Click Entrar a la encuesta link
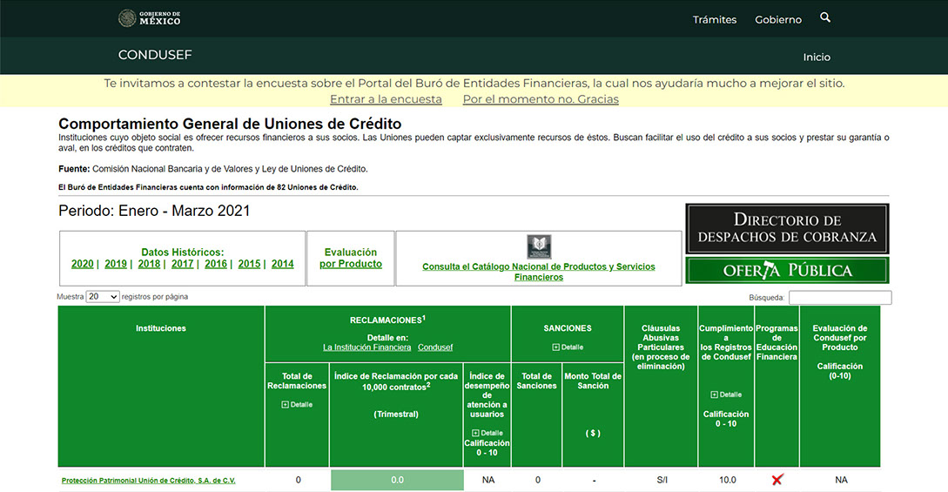Screen dimensions: 948x492 [386, 99]
